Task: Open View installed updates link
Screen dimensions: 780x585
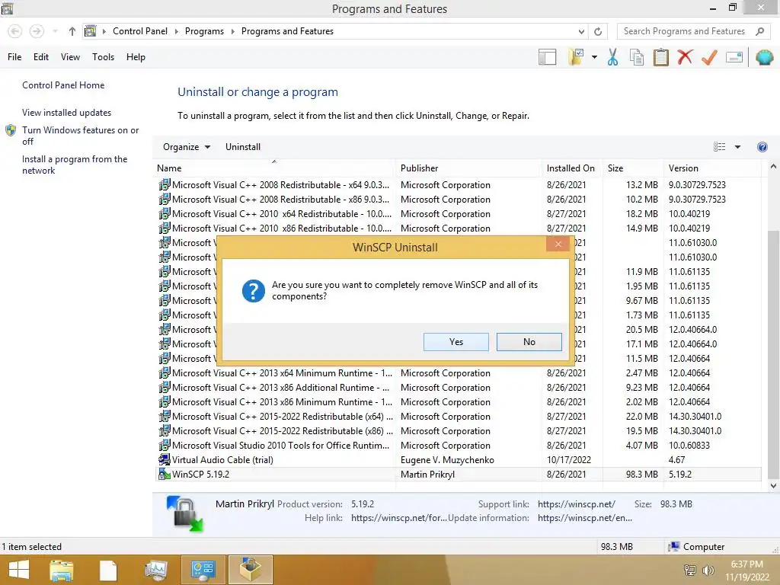Action: [67, 113]
